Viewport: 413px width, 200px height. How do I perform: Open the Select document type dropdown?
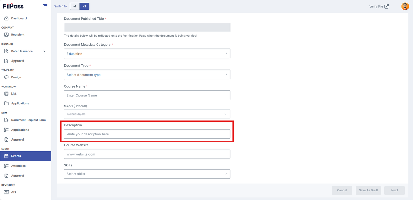[x=147, y=75]
